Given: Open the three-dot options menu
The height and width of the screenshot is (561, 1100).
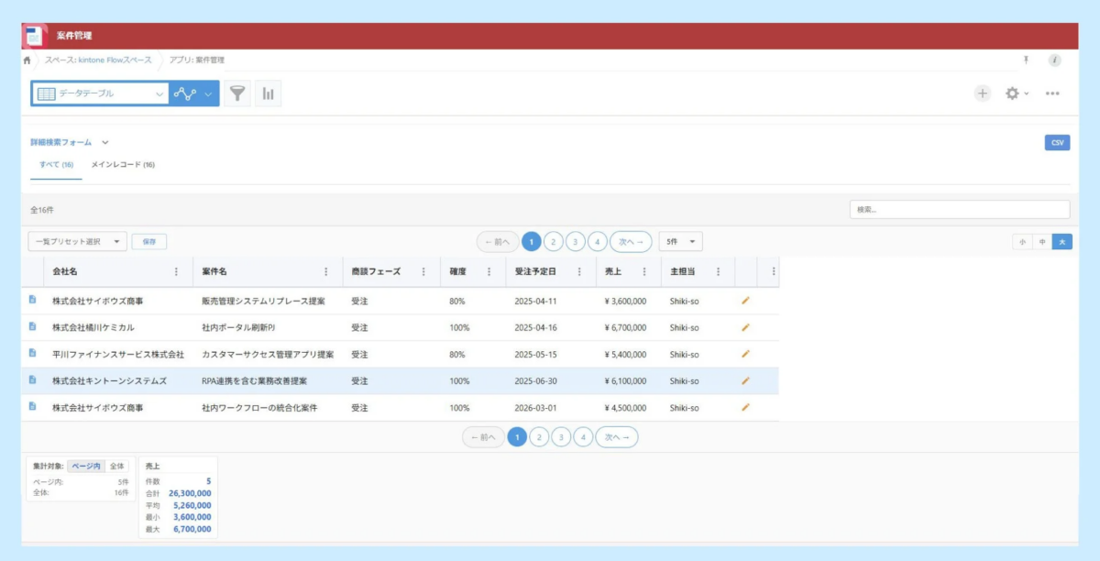Looking at the screenshot, I should click(1052, 93).
